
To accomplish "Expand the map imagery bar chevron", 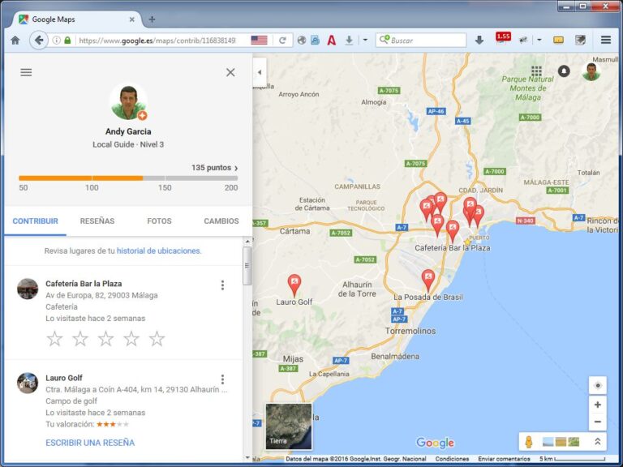I will [x=597, y=442].
